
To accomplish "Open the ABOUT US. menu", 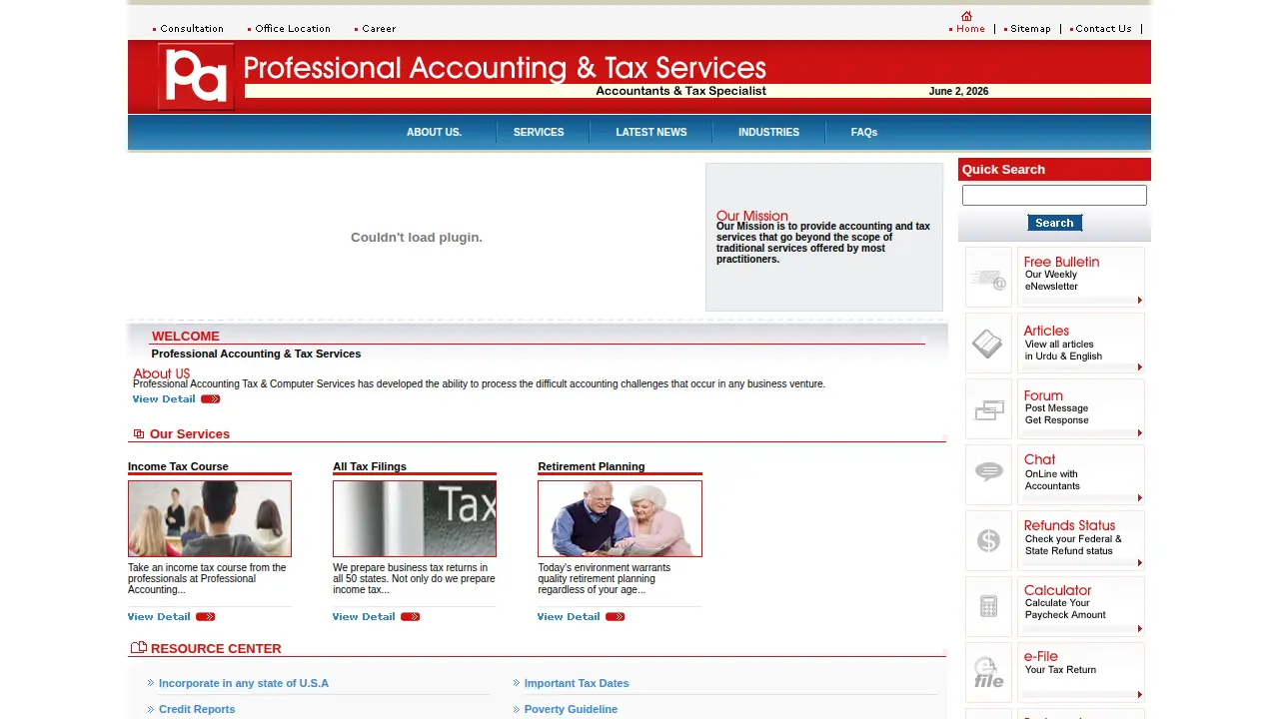I will point(434,132).
